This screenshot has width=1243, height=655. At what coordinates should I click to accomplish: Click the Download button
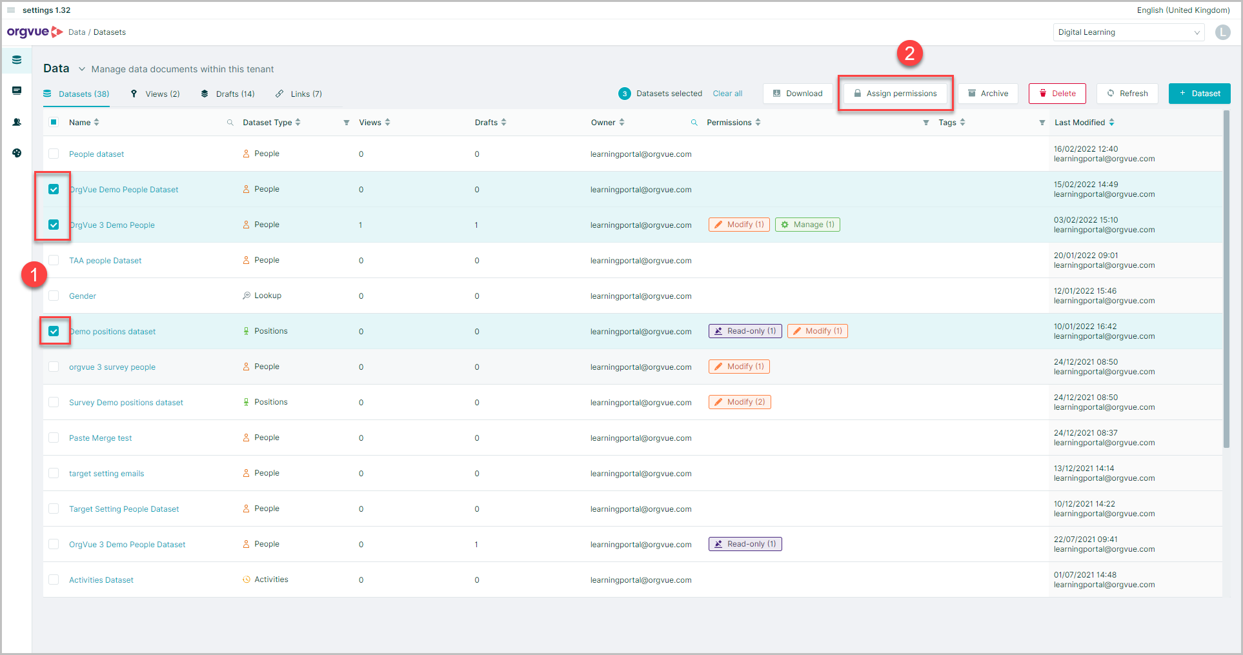[x=798, y=94]
